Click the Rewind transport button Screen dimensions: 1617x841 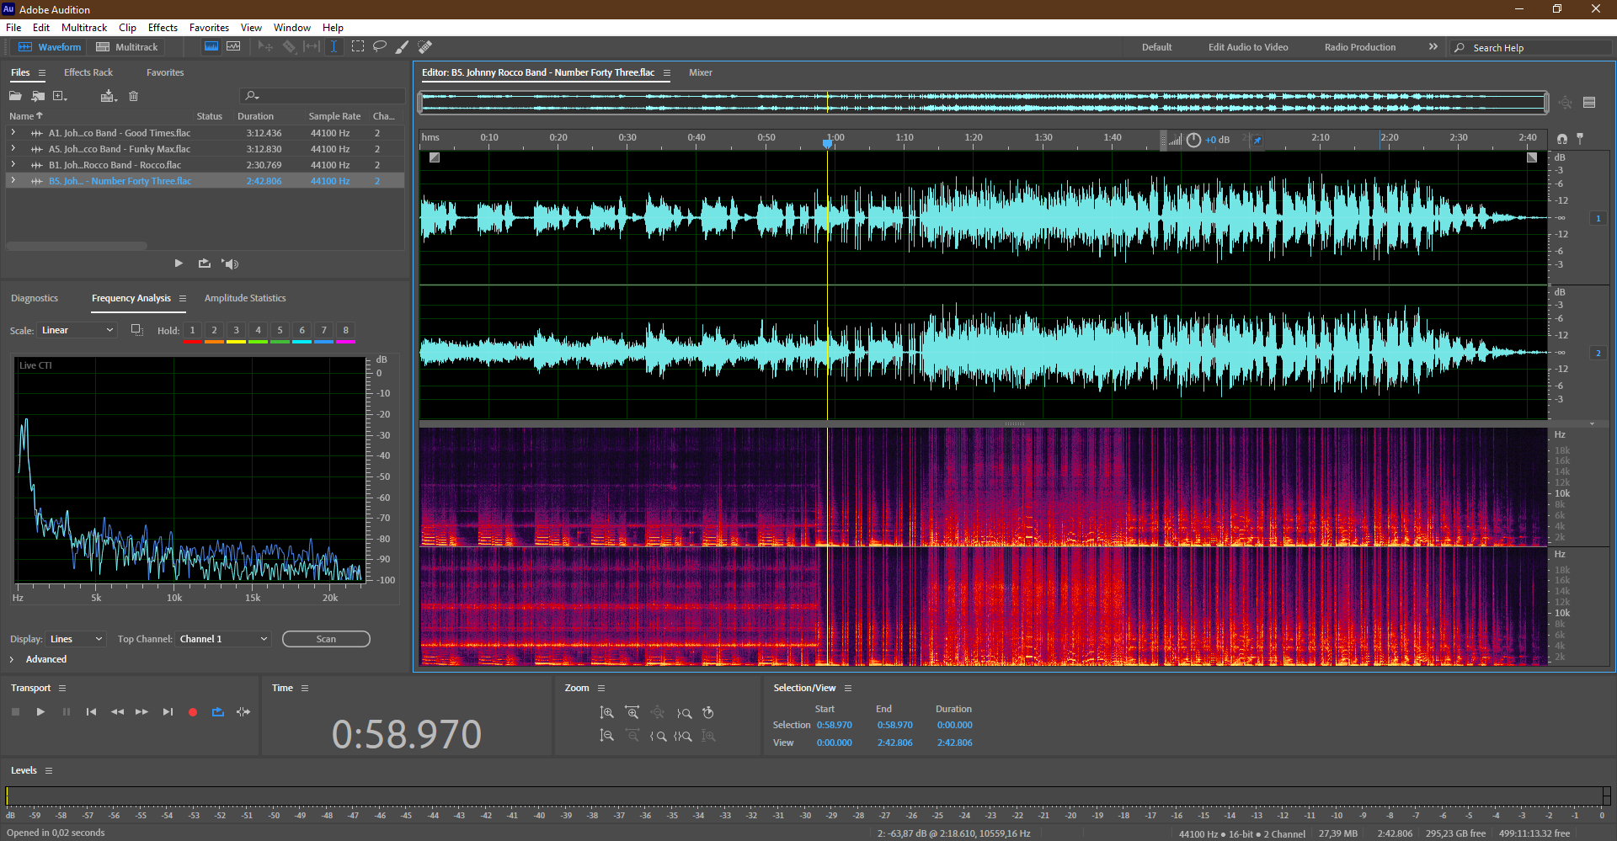pos(117,712)
